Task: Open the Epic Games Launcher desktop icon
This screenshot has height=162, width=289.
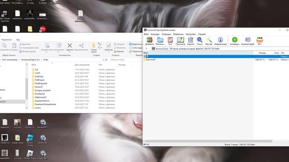Action: coord(5,16)
